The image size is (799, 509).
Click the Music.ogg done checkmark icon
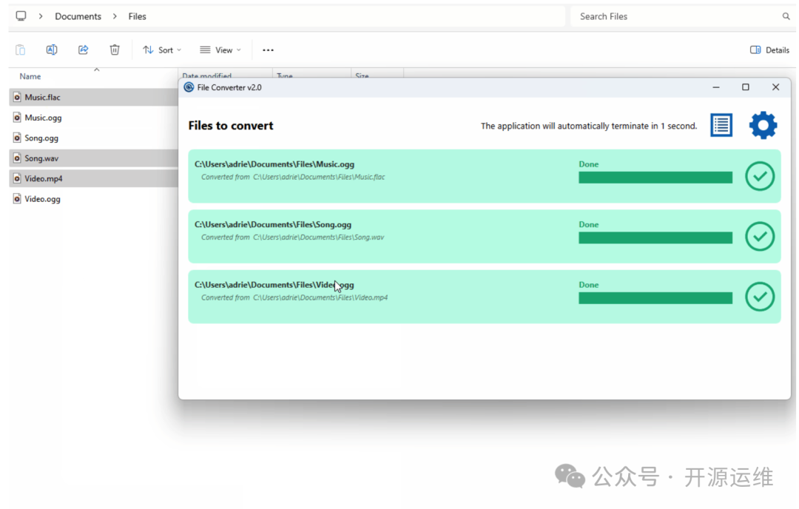pyautogui.click(x=760, y=177)
